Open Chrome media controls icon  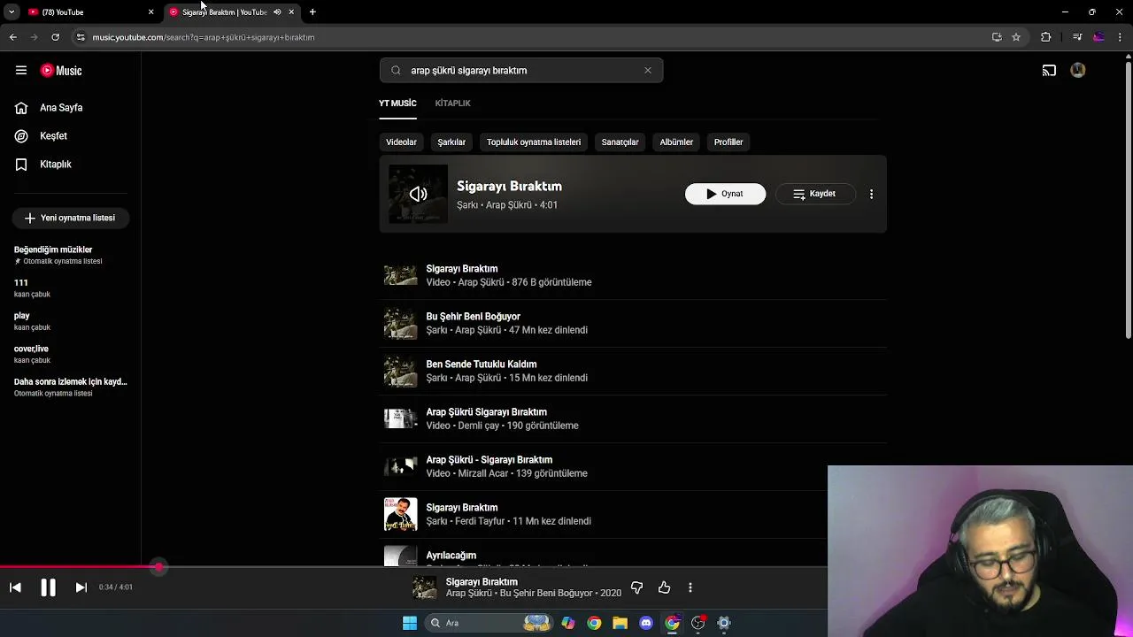coord(1077,37)
